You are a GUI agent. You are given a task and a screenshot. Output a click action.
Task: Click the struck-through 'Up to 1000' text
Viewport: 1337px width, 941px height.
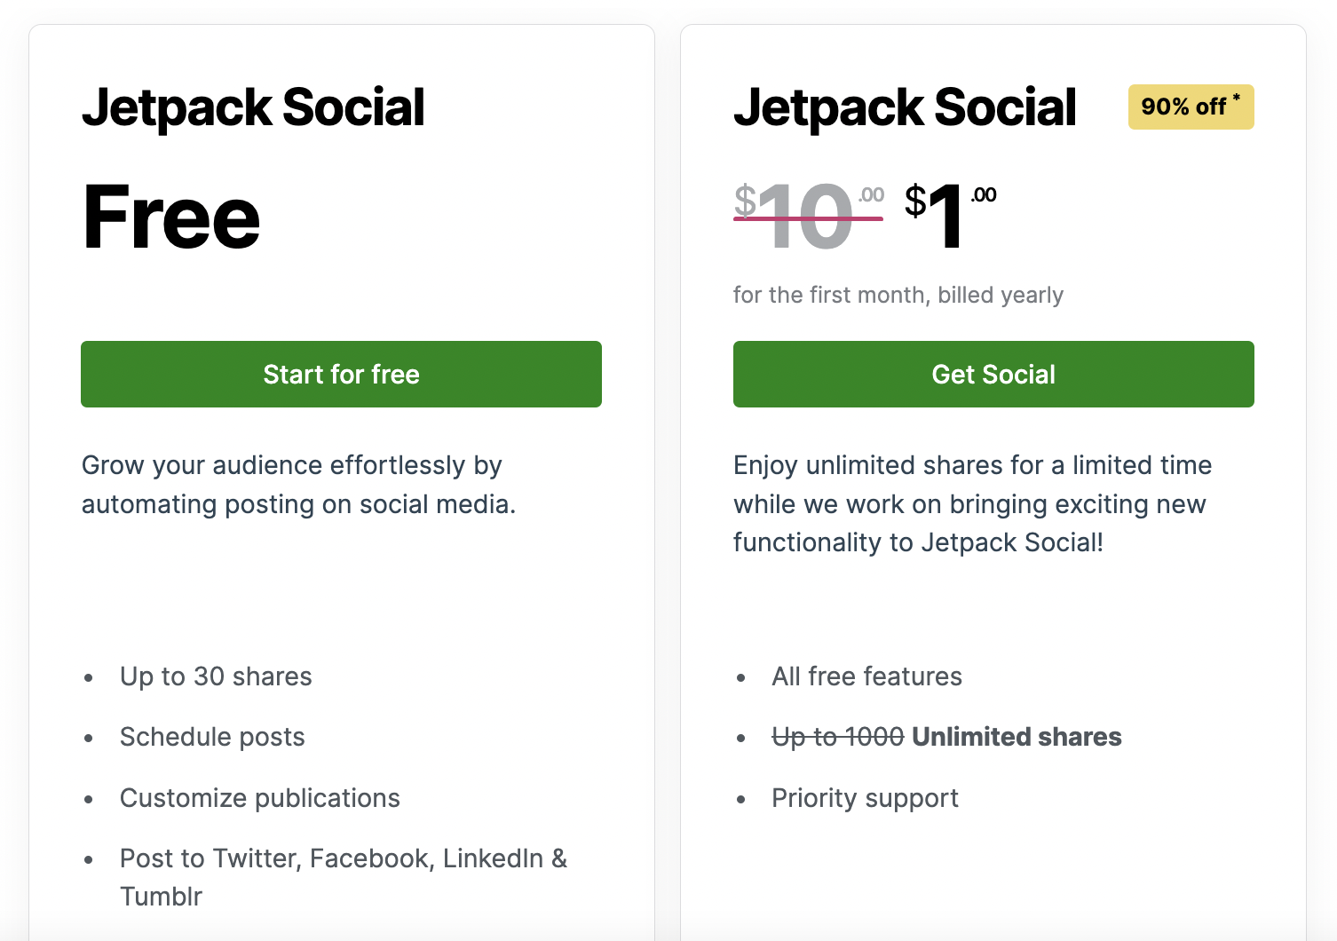point(837,737)
